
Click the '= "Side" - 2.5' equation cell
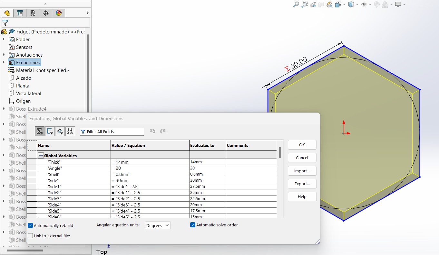point(150,187)
